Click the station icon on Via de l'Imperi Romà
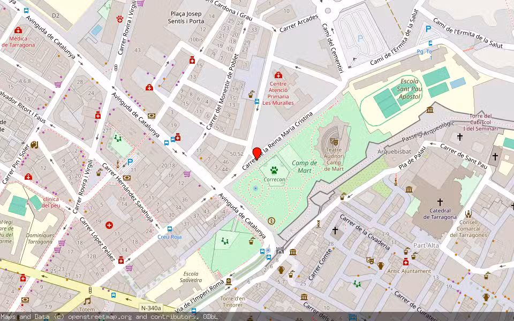Image resolution: width=514 pixels, height=321 pixels. (x=229, y=281)
